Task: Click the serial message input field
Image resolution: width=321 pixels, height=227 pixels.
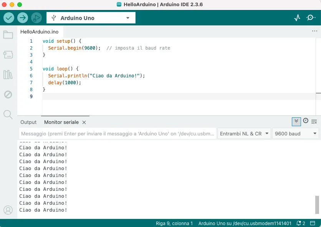Action: pyautogui.click(x=118, y=134)
